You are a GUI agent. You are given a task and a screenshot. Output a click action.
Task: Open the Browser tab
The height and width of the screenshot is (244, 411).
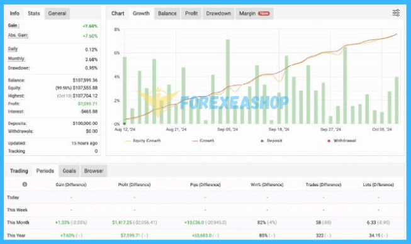(x=94, y=171)
